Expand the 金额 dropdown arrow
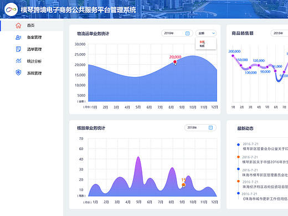 click(214, 33)
